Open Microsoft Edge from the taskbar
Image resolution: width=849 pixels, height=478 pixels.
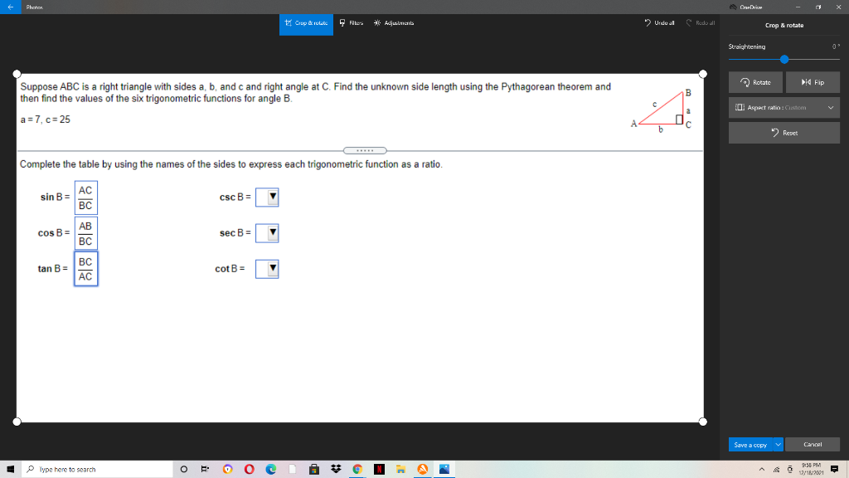(x=271, y=470)
